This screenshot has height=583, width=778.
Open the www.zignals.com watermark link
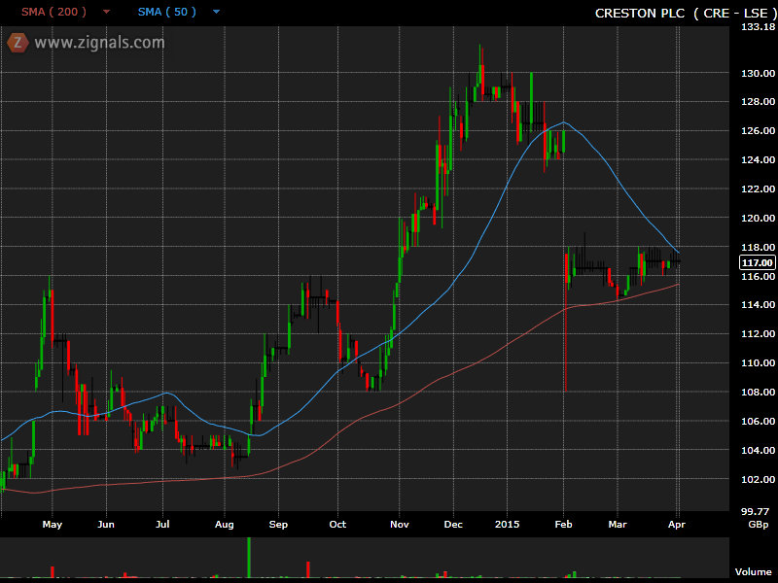tap(99, 43)
